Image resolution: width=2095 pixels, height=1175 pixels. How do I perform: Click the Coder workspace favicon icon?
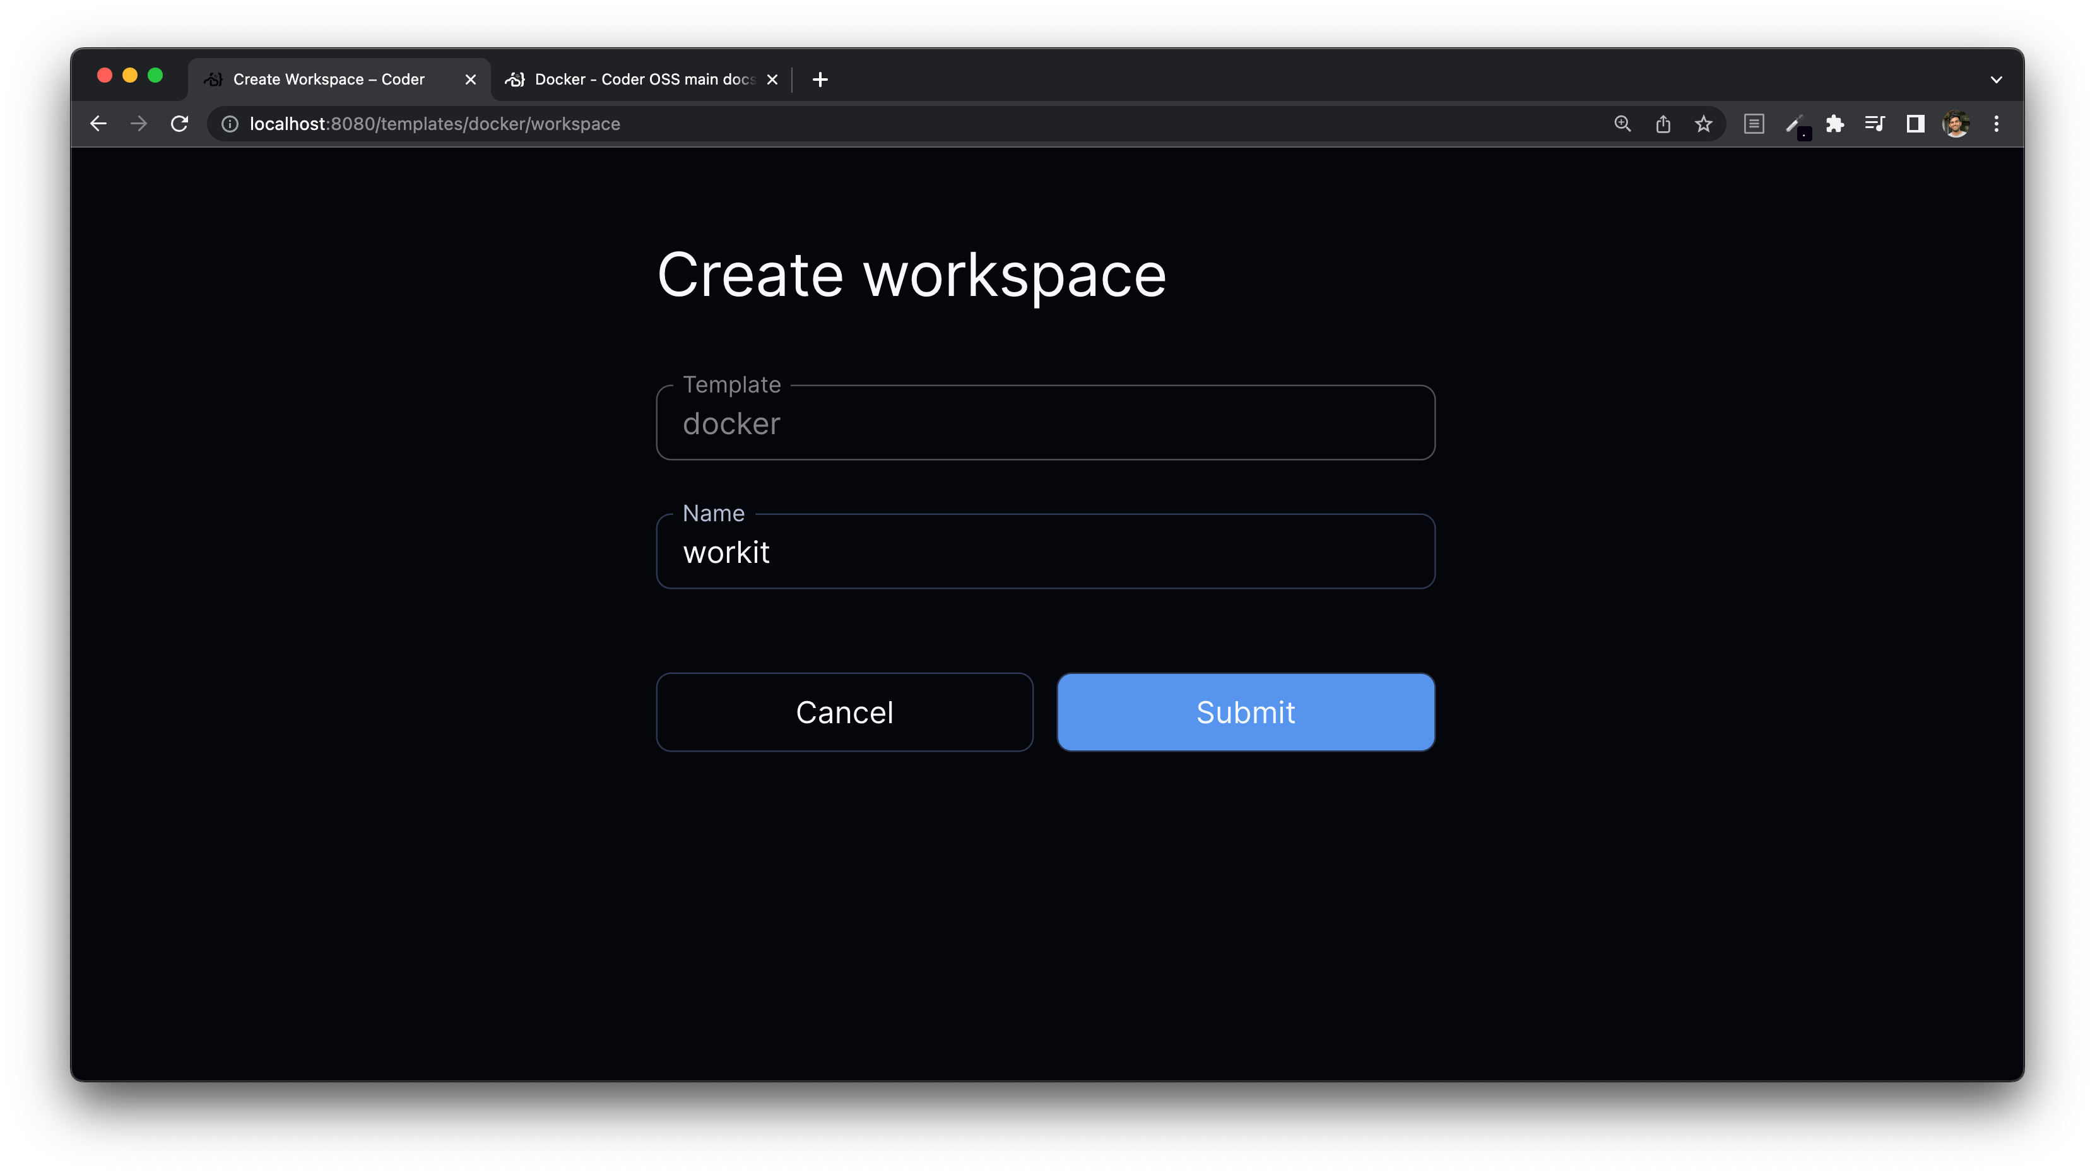pyautogui.click(x=213, y=78)
